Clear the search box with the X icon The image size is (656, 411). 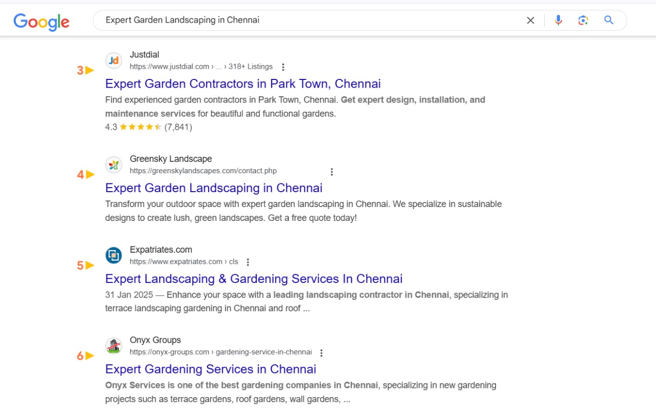530,20
